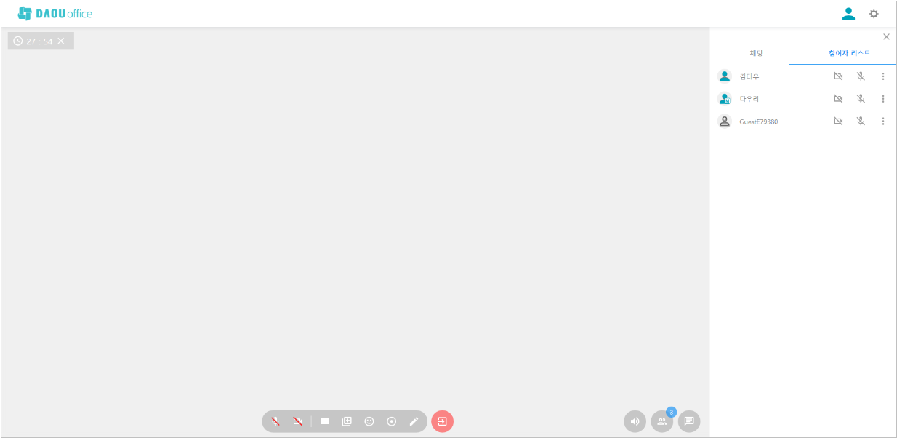Image resolution: width=897 pixels, height=438 pixels.
Task: Toggle 다우리's camera-off icon
Action: click(838, 99)
